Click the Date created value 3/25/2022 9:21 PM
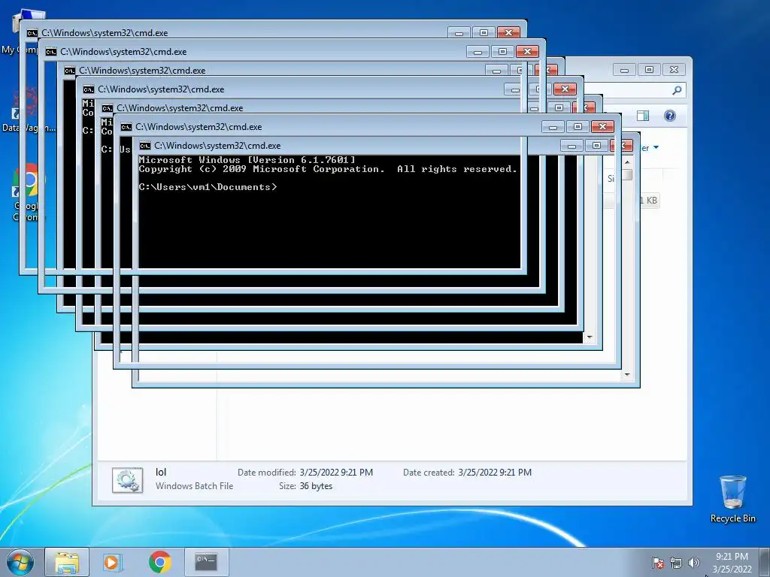Image resolution: width=770 pixels, height=577 pixels. (495, 473)
